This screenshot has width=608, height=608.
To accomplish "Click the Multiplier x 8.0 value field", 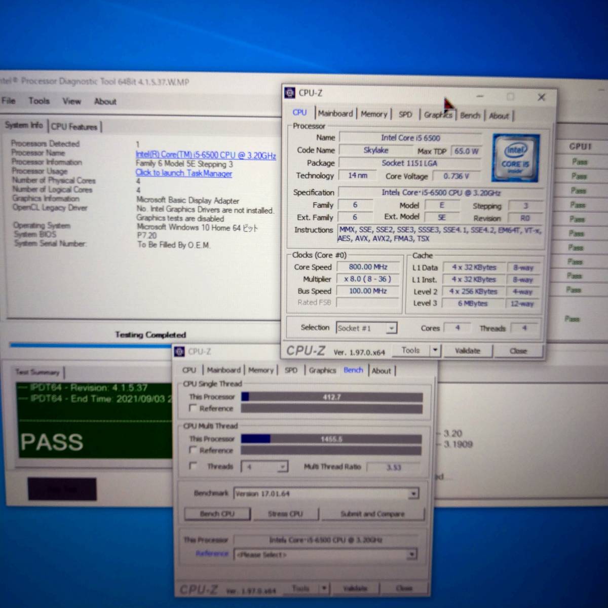I will (x=367, y=279).
